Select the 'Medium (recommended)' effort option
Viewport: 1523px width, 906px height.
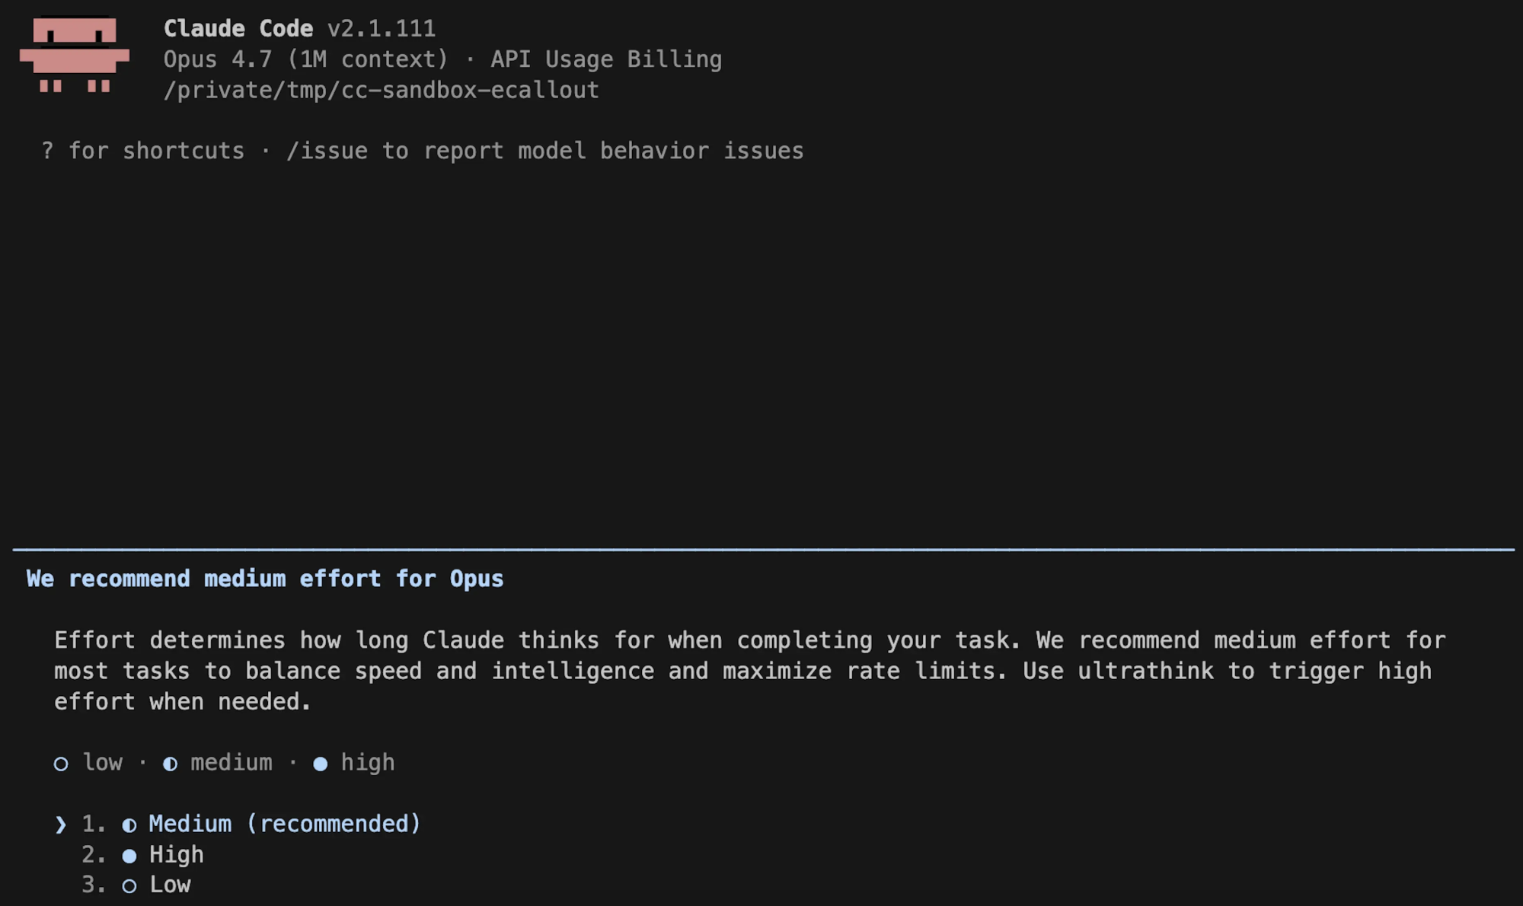click(284, 824)
